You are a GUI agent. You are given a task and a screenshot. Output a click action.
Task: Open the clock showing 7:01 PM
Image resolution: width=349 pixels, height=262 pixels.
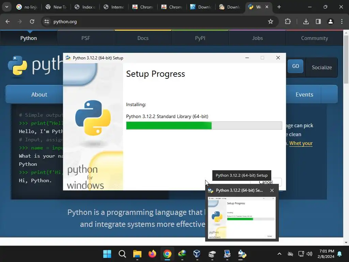click(326, 254)
